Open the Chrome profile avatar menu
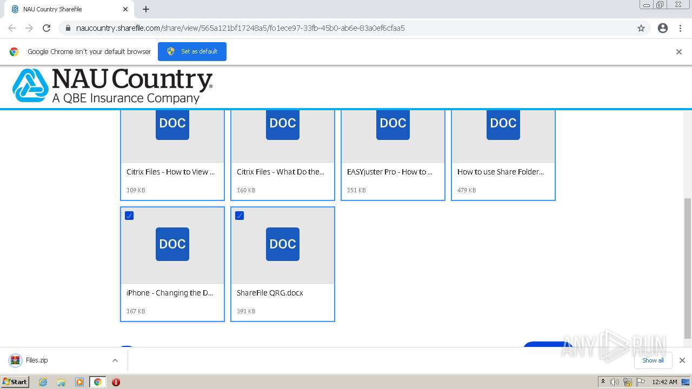 (x=663, y=28)
